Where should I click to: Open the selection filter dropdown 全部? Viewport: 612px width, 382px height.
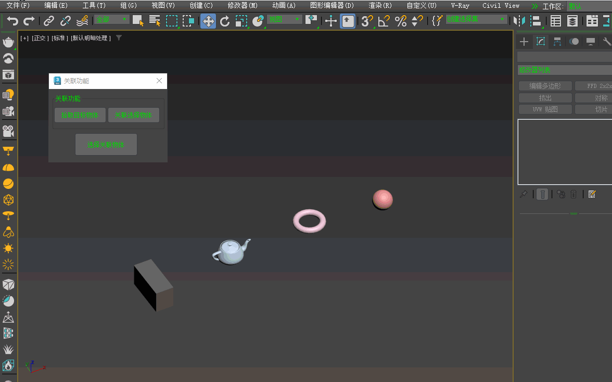(x=111, y=19)
